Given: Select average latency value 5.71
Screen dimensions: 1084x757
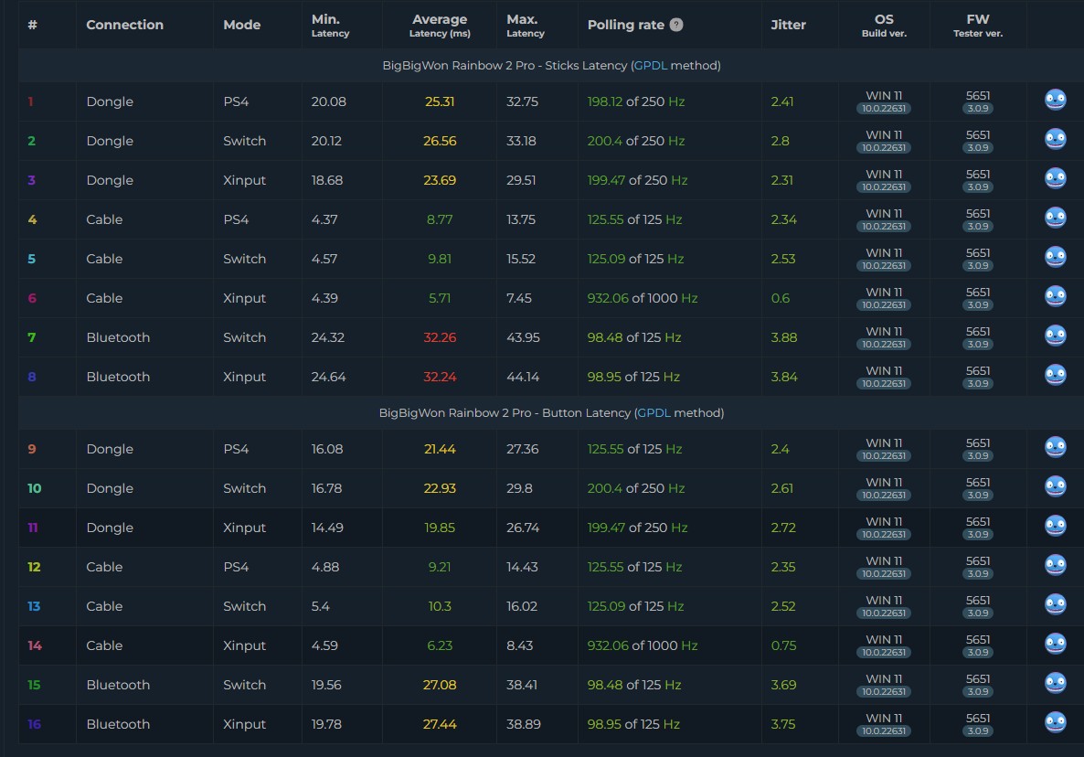Looking at the screenshot, I should 440,299.
